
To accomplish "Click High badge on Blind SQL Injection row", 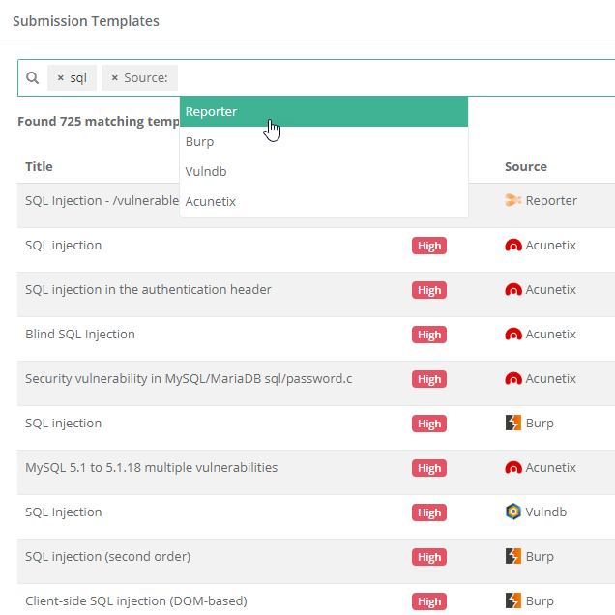I will tap(429, 335).
